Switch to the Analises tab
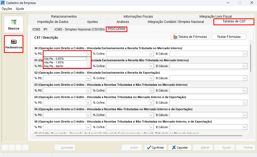The image size is (257, 157). pyautogui.click(x=123, y=22)
